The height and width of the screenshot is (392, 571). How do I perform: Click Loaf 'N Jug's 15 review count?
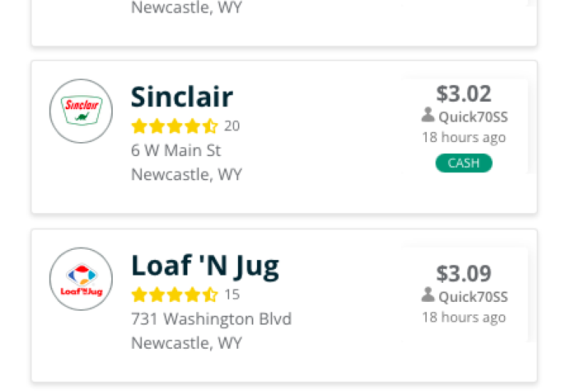(x=232, y=295)
